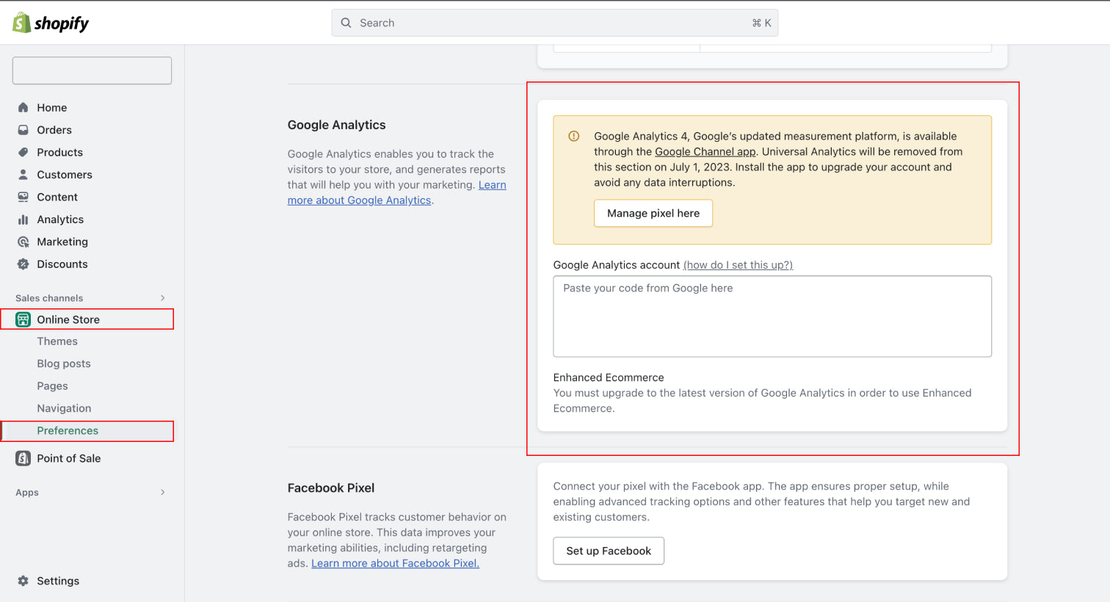
Task: Click the Products tag icon
Action: pos(23,153)
